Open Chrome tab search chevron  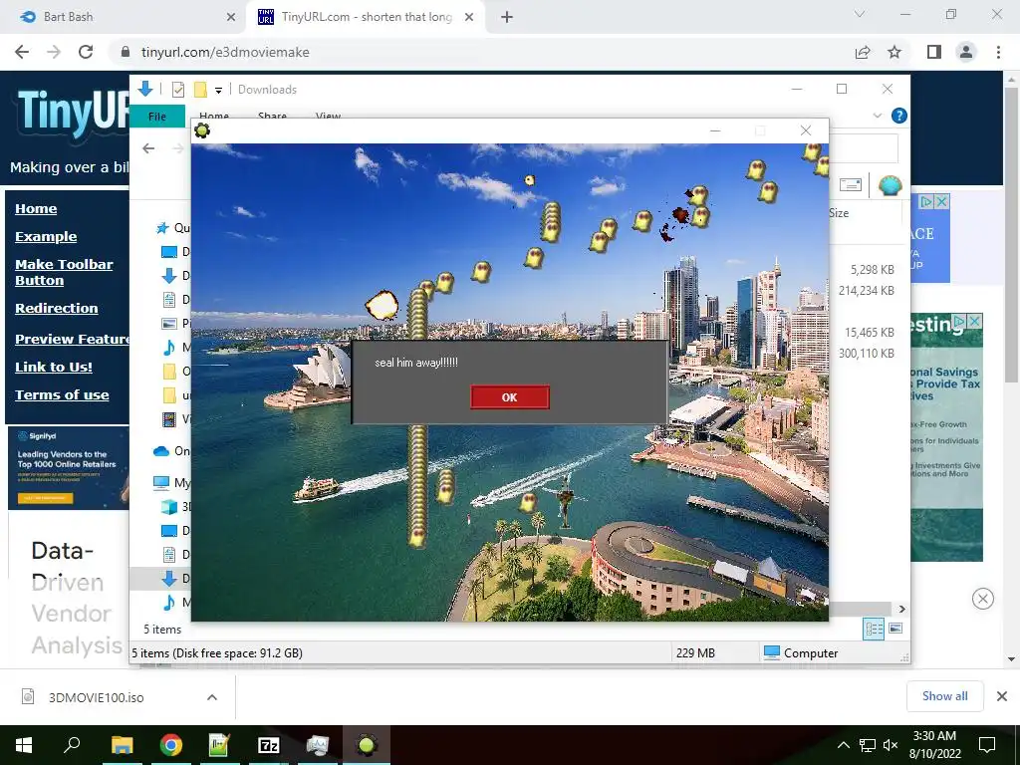[x=860, y=14]
